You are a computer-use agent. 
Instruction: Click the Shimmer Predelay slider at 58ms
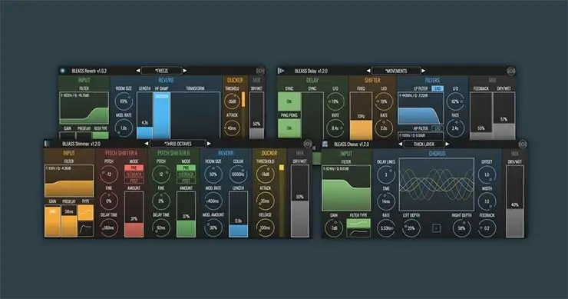tap(69, 221)
